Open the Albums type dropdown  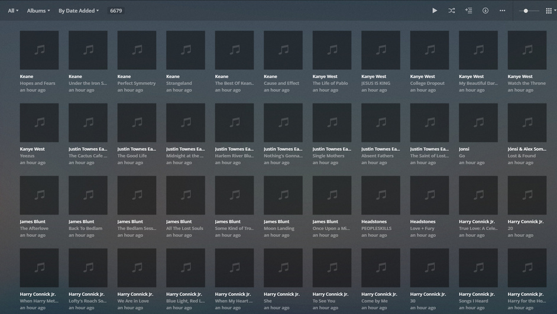coord(38,11)
